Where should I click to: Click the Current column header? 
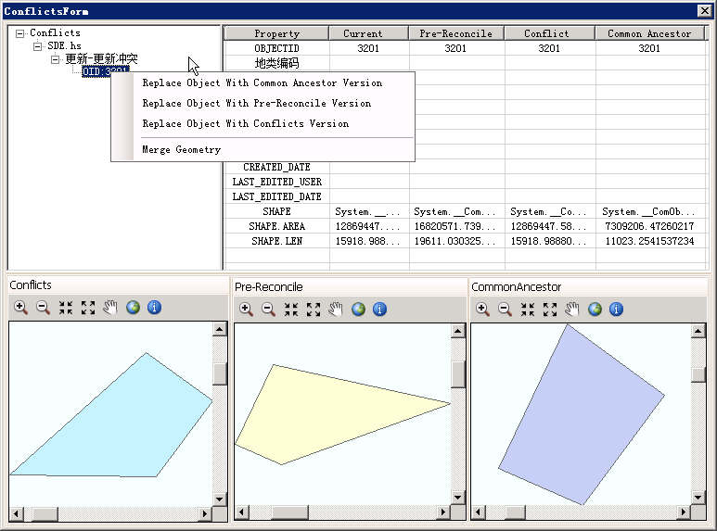click(x=368, y=33)
